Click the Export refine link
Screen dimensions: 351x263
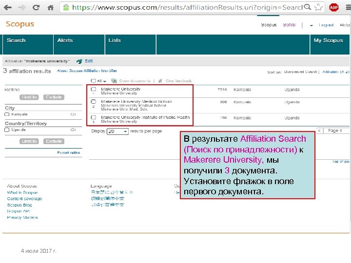[x=69, y=153]
